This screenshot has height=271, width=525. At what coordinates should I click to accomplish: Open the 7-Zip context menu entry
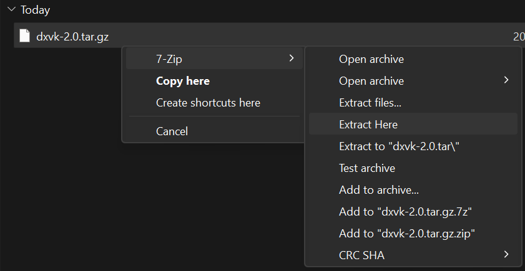tap(169, 59)
